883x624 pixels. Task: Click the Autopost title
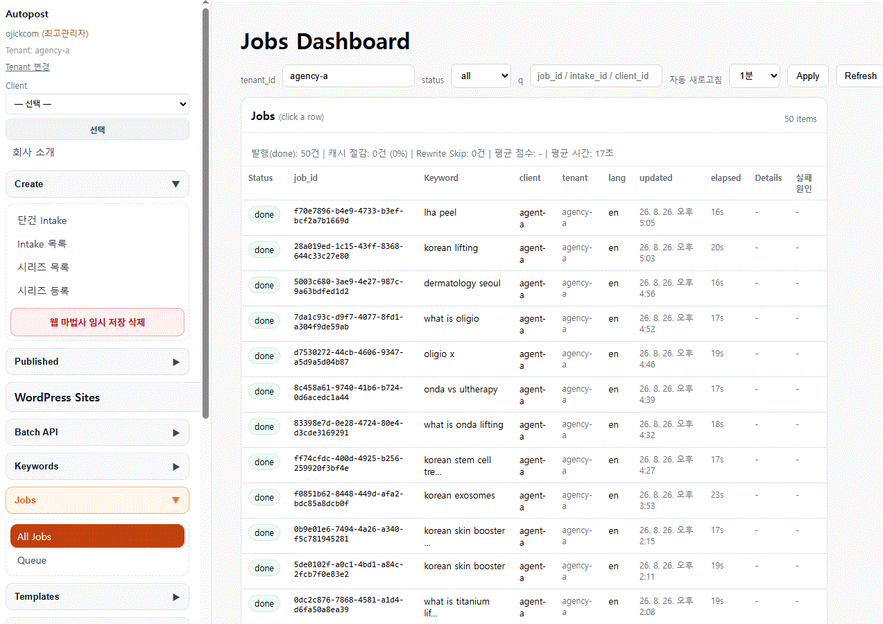coord(27,14)
